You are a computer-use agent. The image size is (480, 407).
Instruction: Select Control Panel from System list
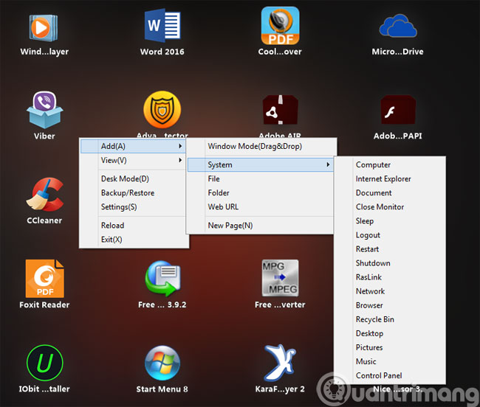[379, 375]
